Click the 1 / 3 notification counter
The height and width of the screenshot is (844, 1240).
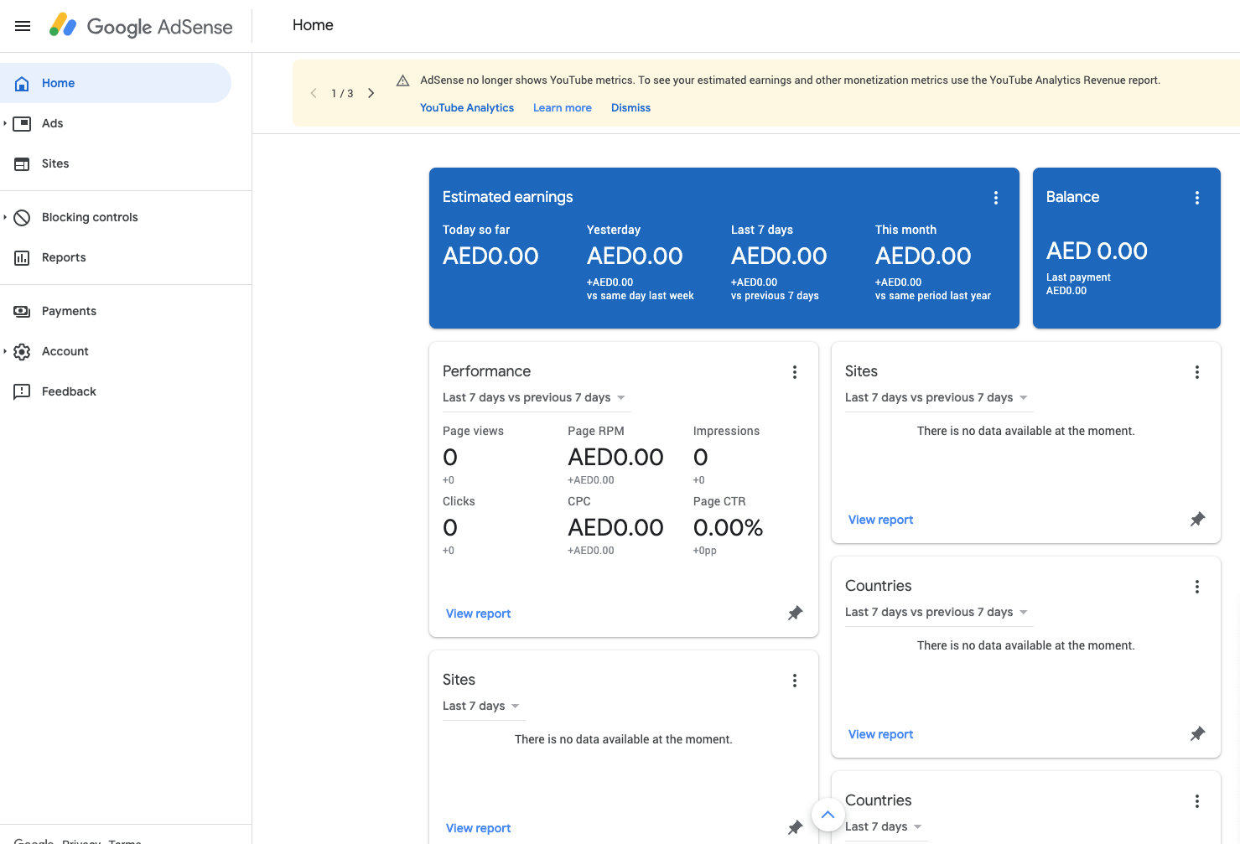click(342, 94)
